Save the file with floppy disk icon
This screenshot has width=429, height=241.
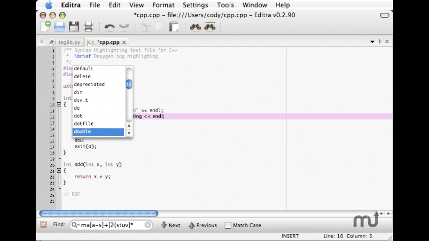74,27
